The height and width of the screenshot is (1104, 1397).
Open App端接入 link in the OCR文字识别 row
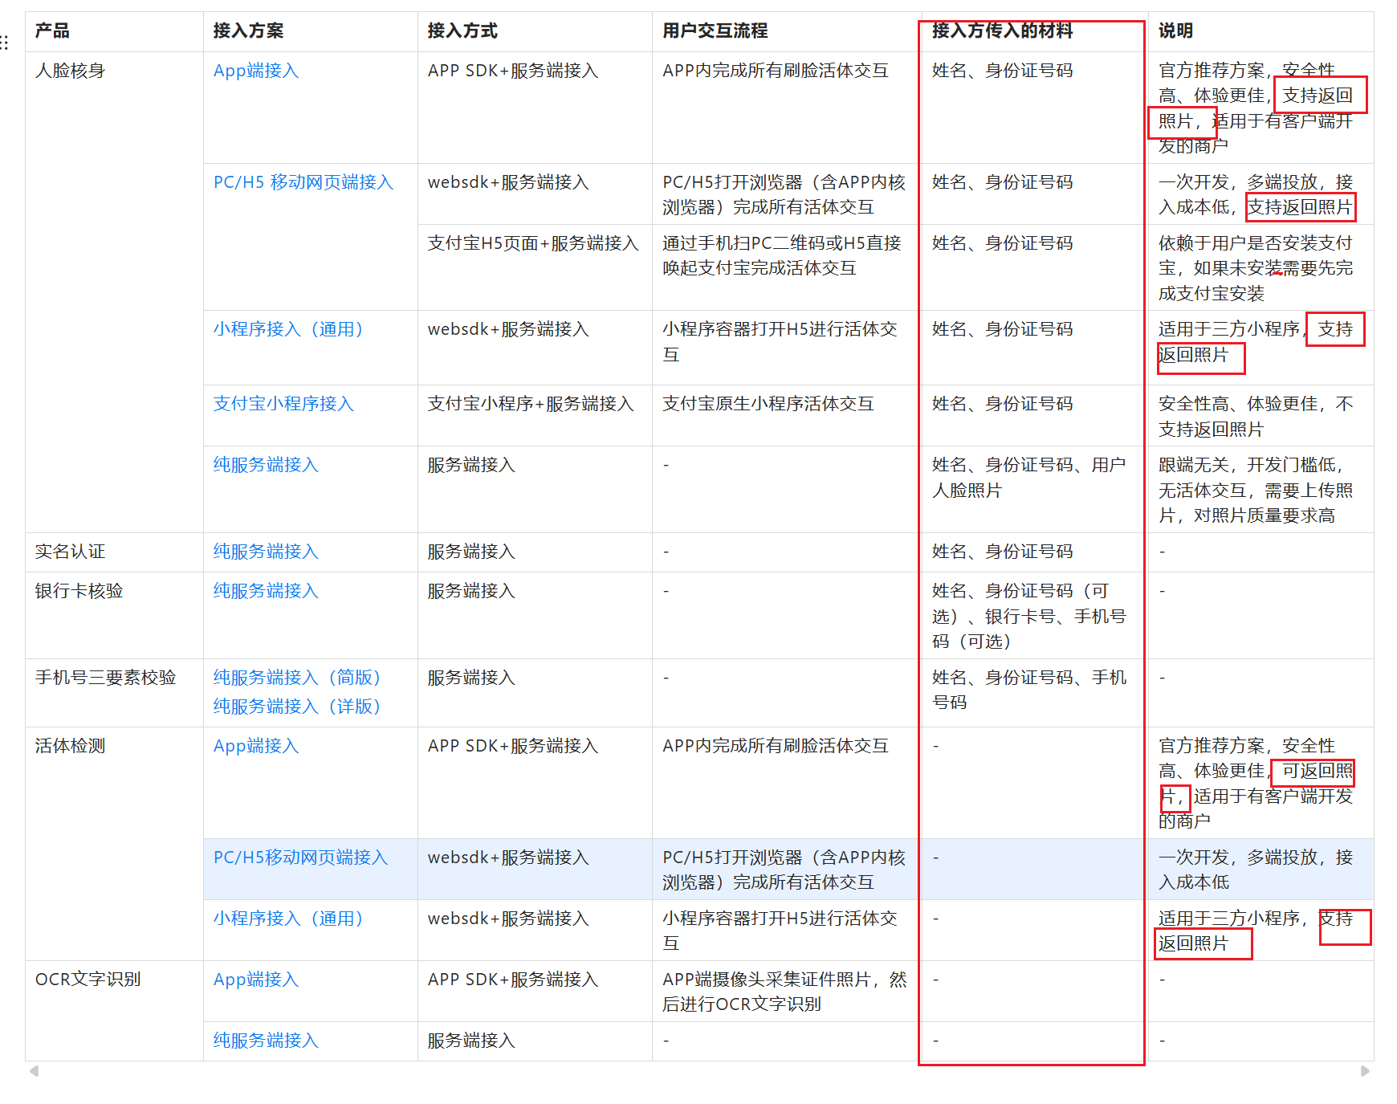pos(255,980)
